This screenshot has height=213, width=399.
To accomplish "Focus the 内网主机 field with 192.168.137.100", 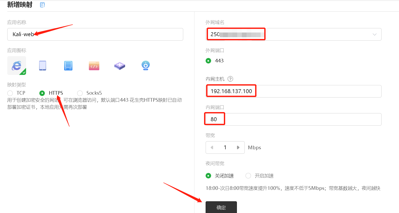I will click(x=293, y=91).
